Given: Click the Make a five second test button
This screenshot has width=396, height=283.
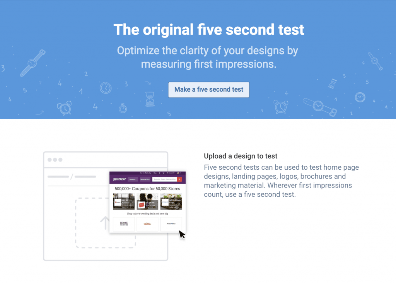Looking at the screenshot, I should coord(208,90).
